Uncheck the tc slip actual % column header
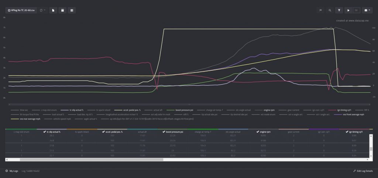 pos(52,132)
